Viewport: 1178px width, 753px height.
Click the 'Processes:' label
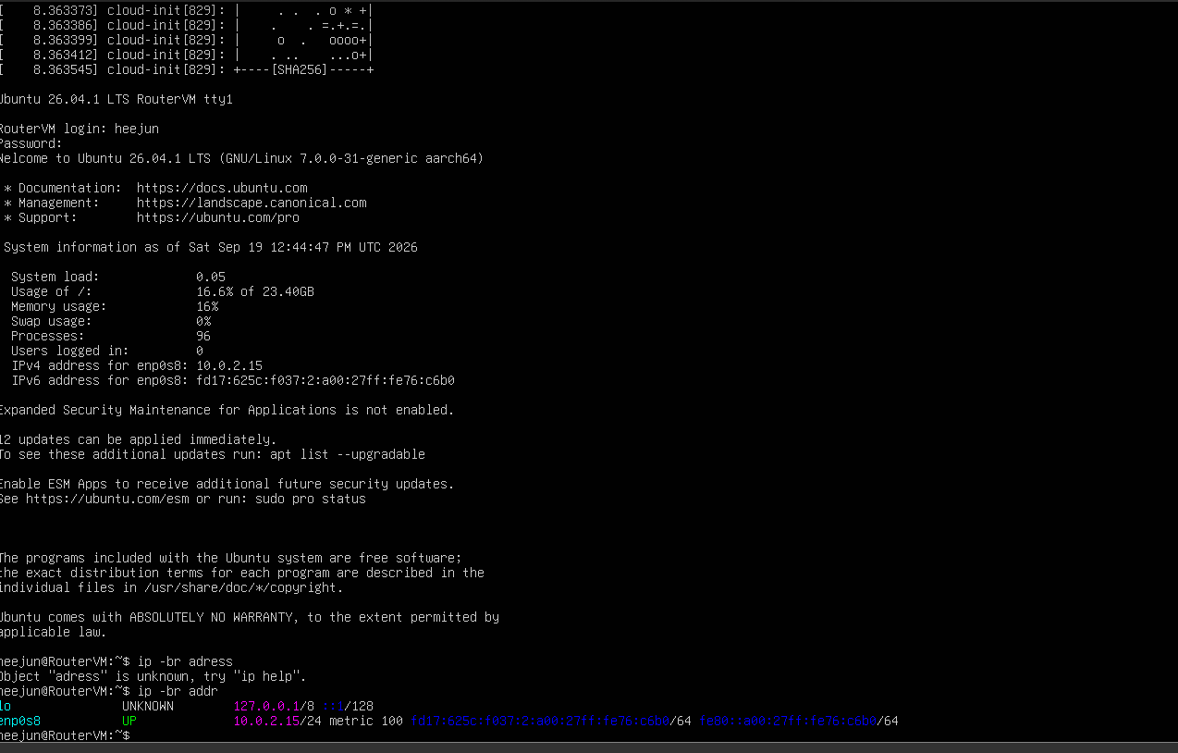point(47,336)
